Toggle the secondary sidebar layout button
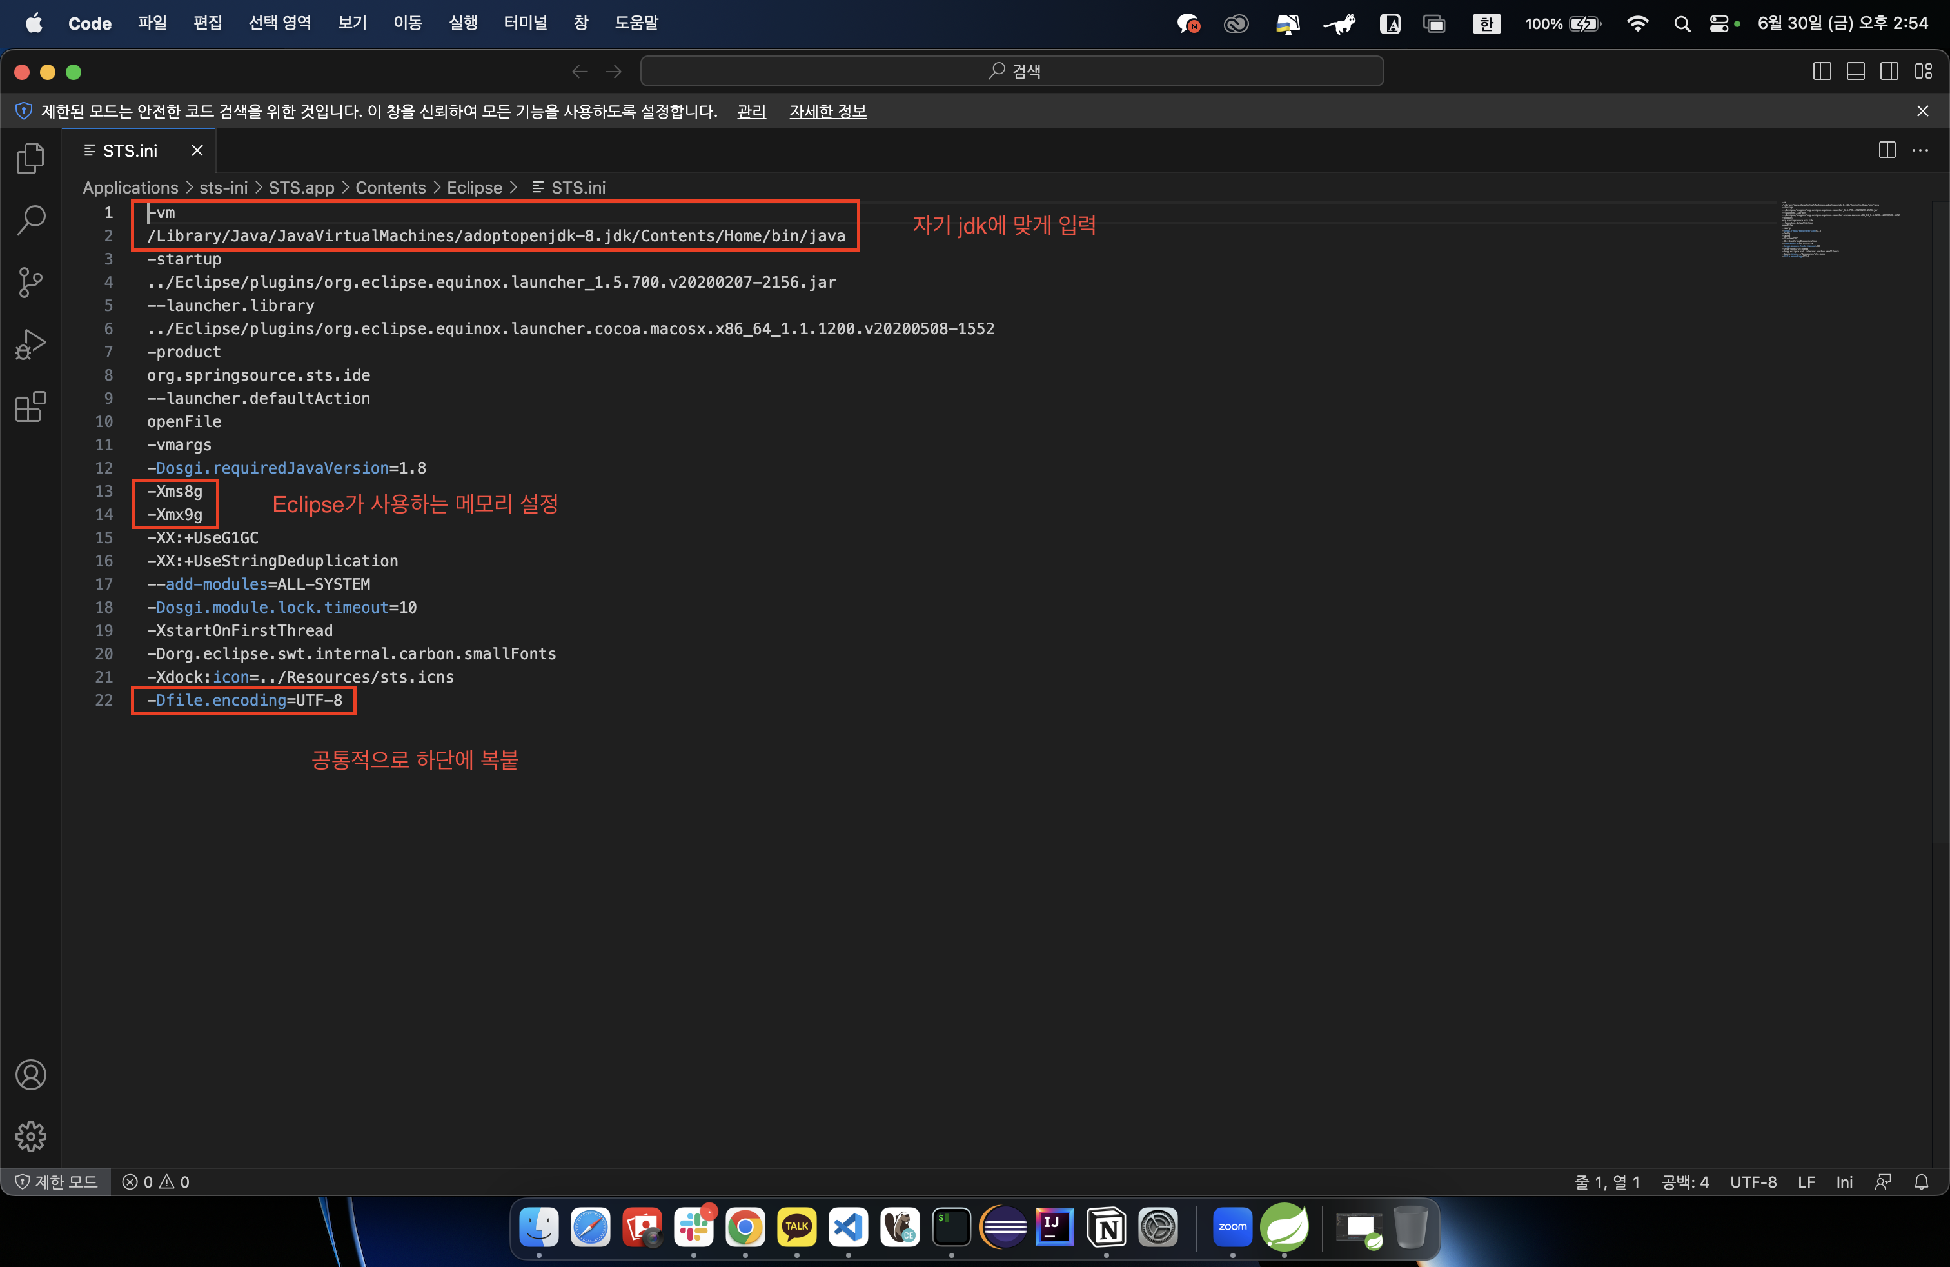 1889,72
